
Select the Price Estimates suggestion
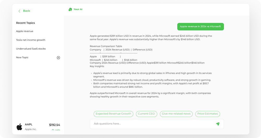[207, 114]
